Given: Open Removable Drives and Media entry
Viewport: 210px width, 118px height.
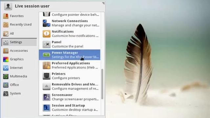Looking at the screenshot, I should click(x=70, y=87).
